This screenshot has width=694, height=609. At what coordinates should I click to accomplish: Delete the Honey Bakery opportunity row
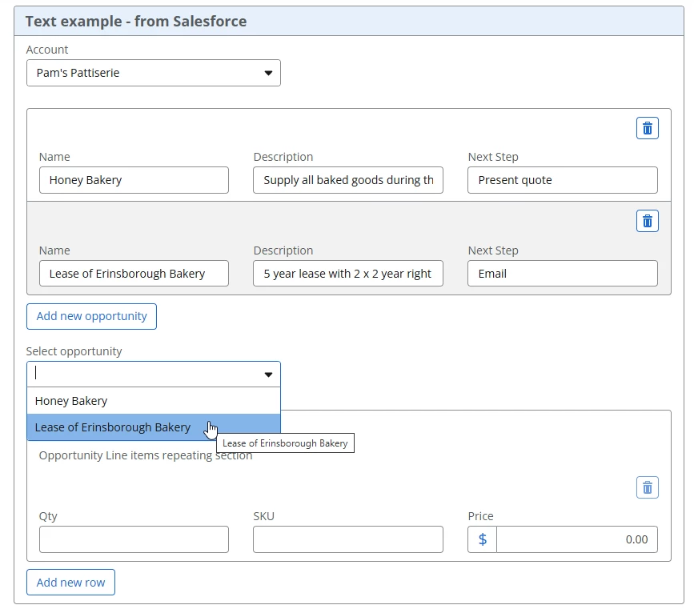tap(647, 128)
